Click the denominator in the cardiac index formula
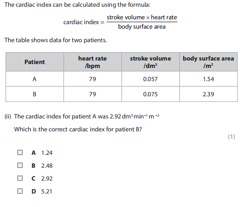 tap(142, 27)
